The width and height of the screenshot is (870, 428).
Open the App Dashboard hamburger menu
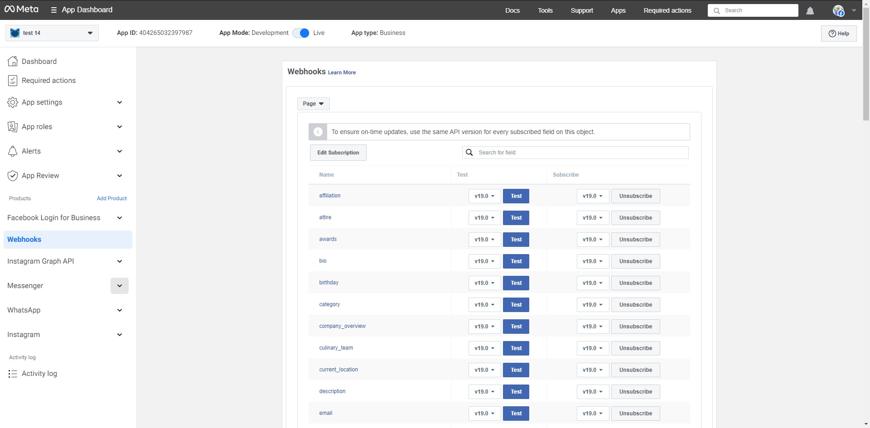point(53,10)
